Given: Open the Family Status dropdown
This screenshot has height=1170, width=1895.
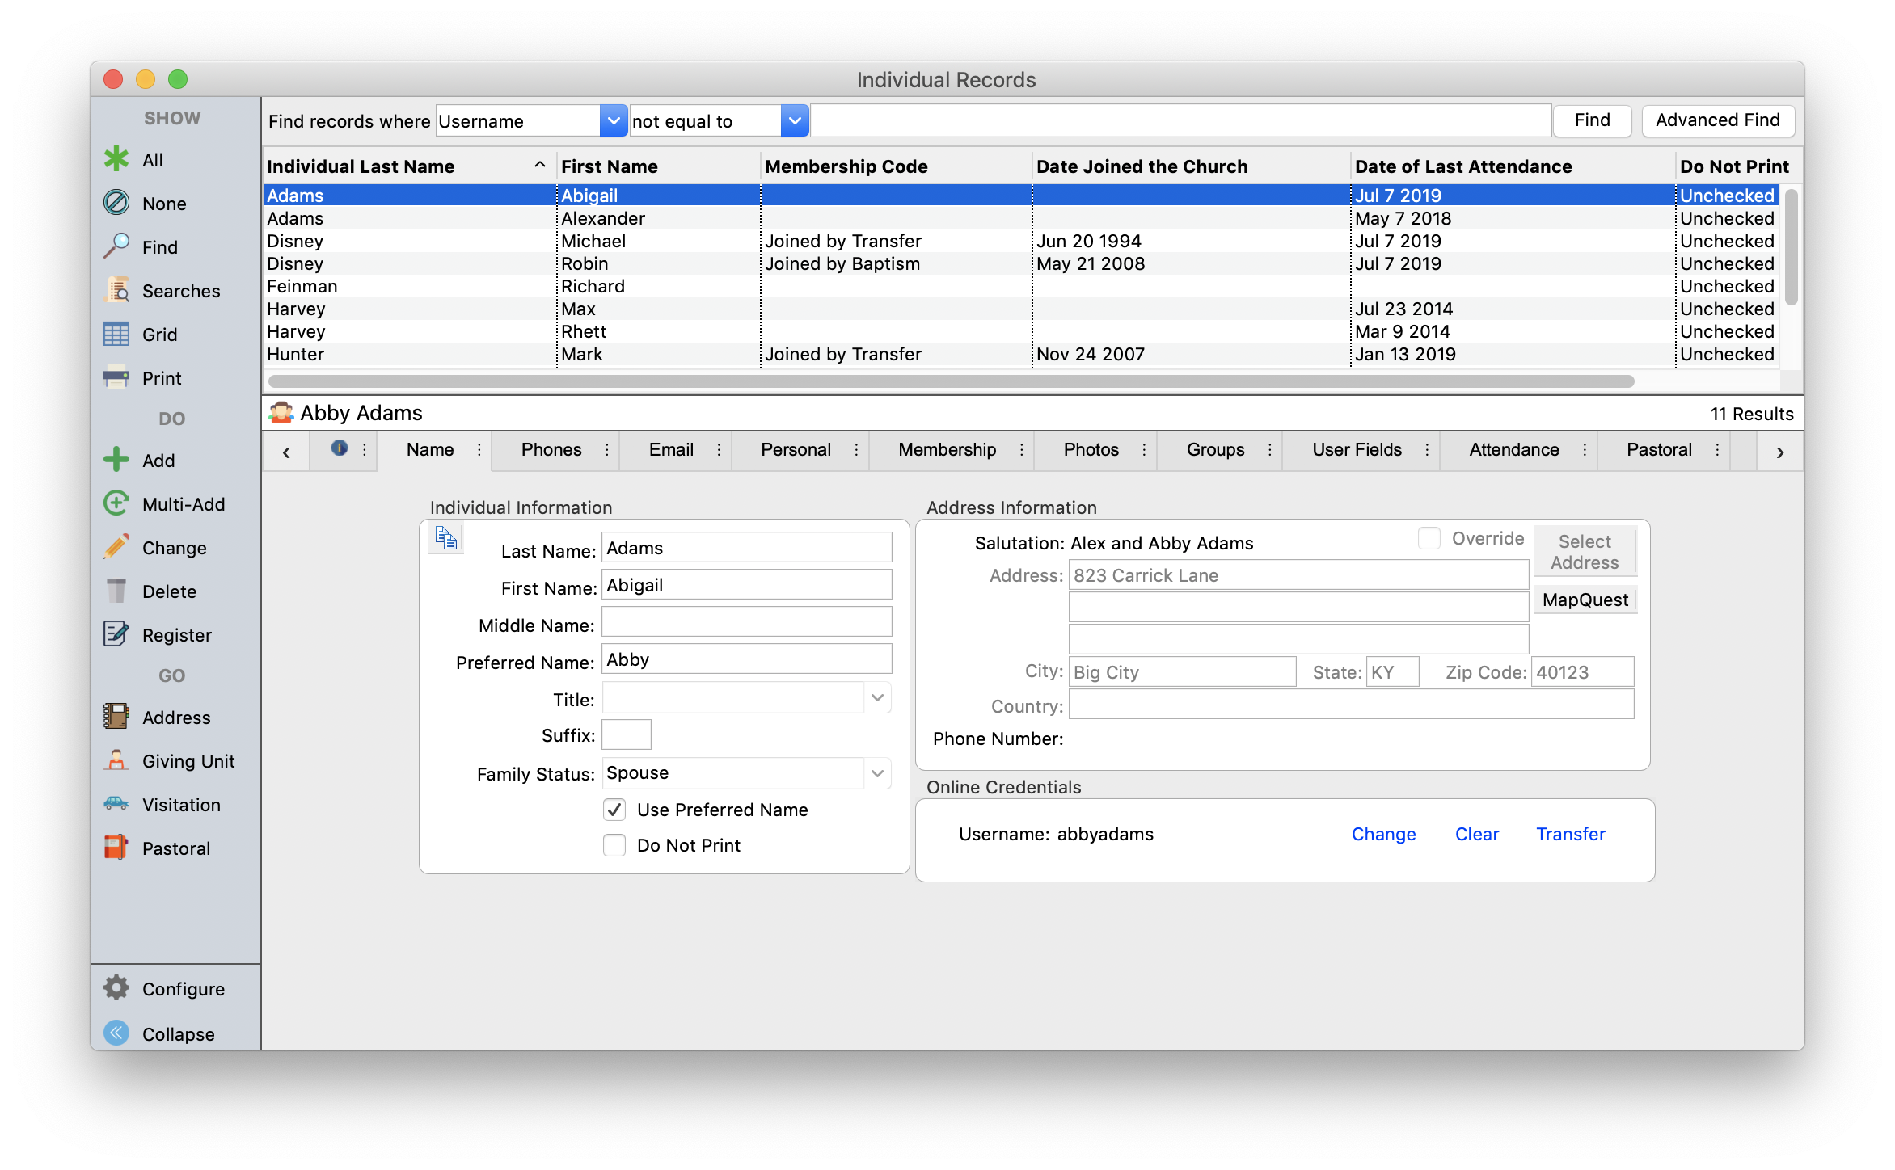Looking at the screenshot, I should (877, 773).
